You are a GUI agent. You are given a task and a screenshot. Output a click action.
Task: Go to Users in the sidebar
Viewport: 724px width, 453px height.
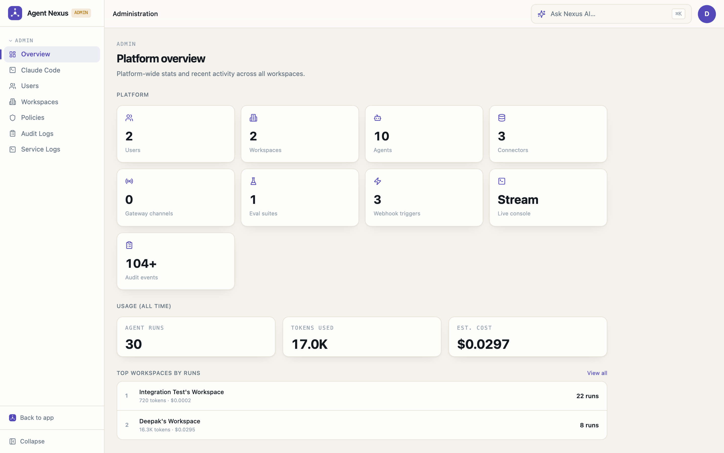[52, 86]
